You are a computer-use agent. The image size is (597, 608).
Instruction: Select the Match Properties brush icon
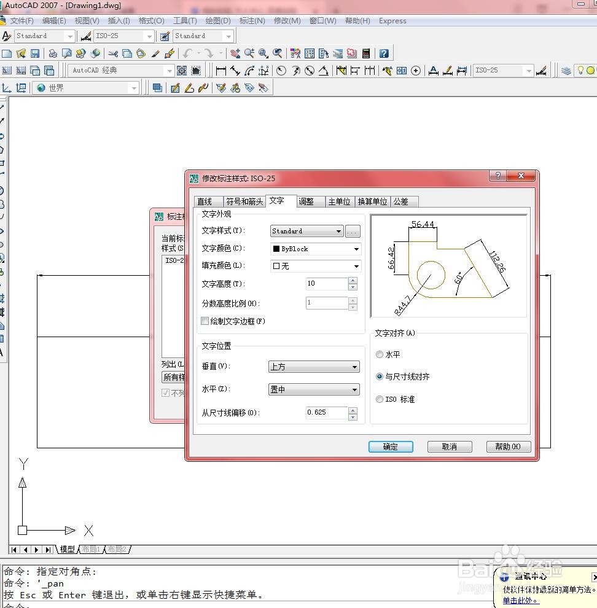(157, 54)
